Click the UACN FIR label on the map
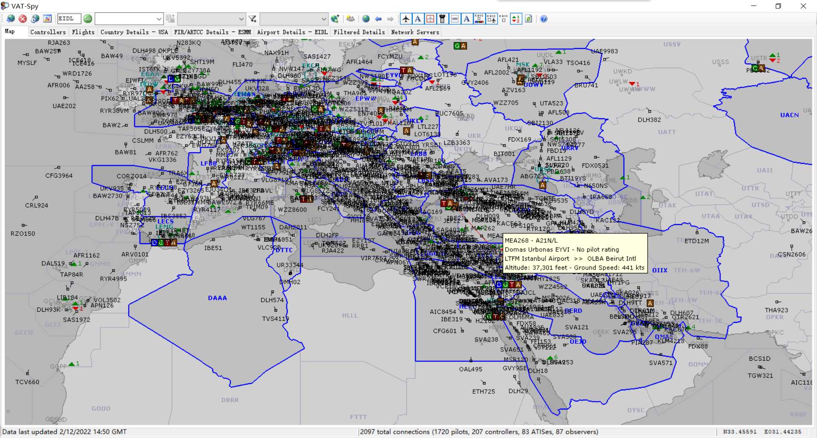Viewport: 817px width, 438px height. pos(789,115)
